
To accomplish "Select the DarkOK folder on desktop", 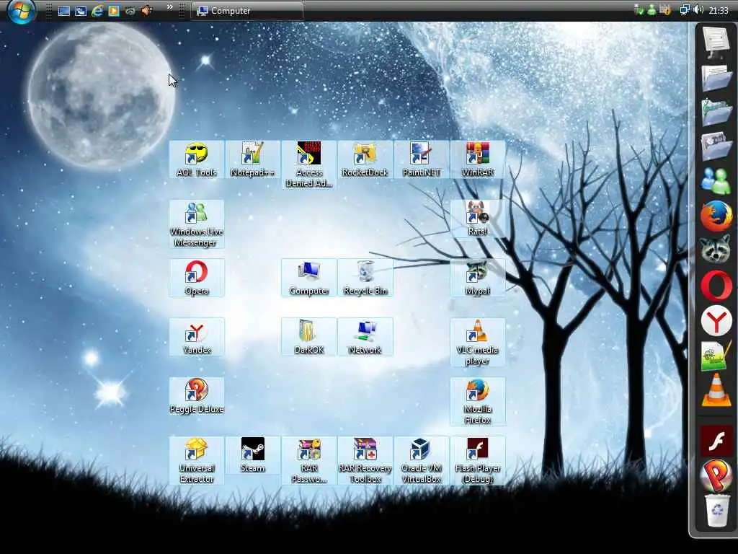I will pos(308,337).
